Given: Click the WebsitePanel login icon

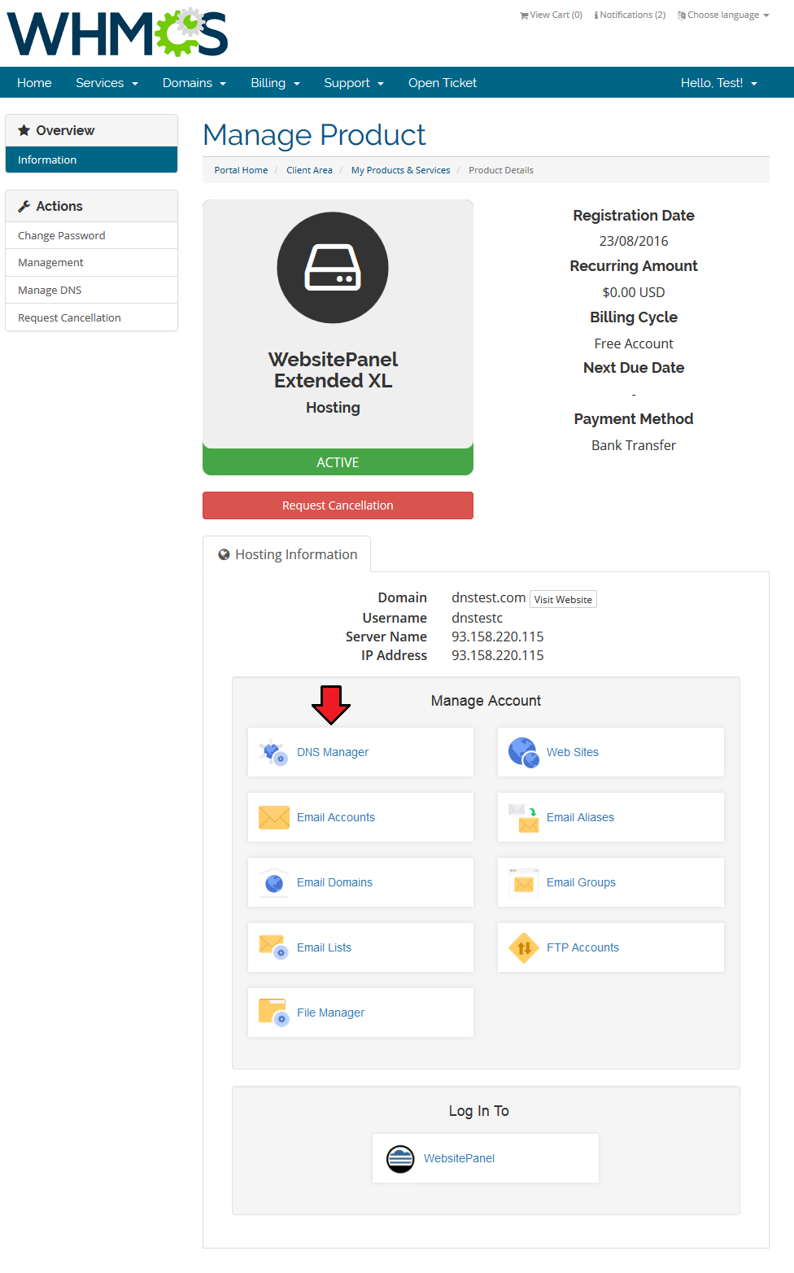Looking at the screenshot, I should coord(400,1158).
